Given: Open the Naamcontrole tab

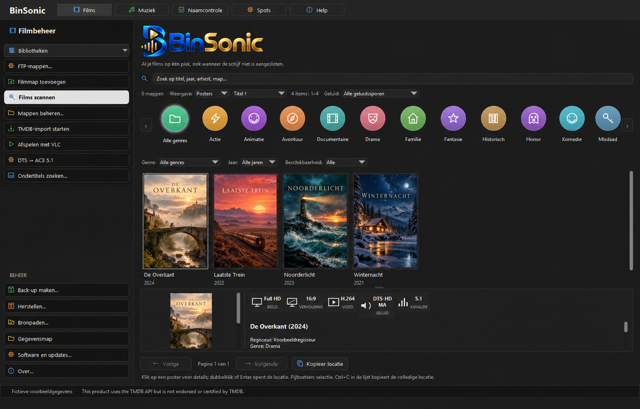Looking at the screenshot, I should coord(200,10).
